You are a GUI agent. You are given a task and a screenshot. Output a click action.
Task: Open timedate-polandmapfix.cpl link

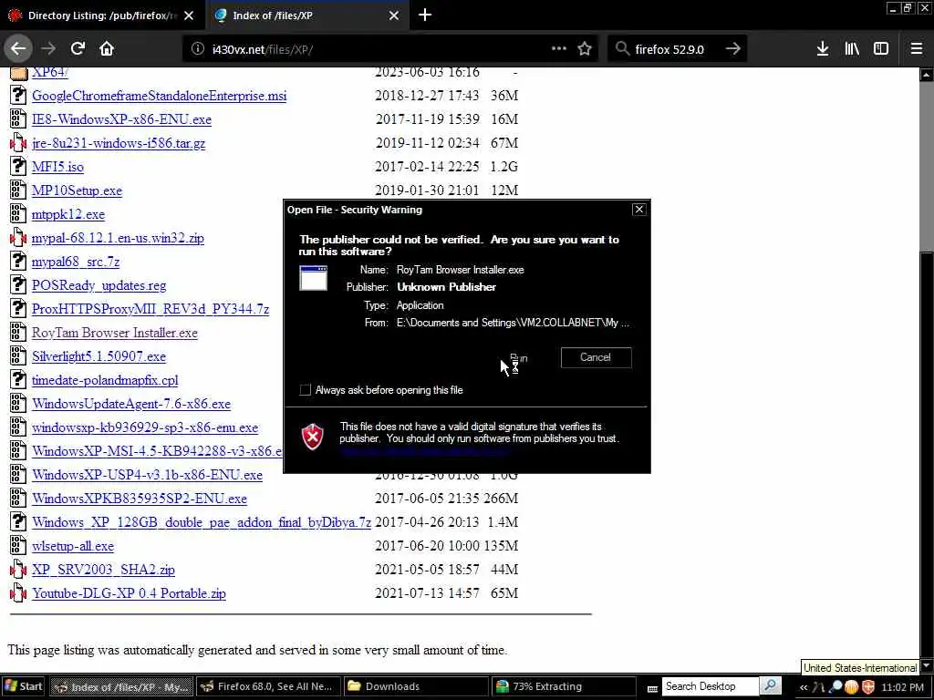click(x=105, y=380)
